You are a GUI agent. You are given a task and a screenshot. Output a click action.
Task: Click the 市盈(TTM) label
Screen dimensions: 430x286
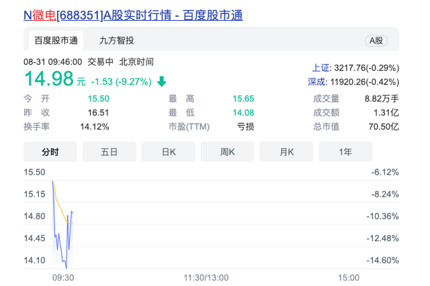click(x=189, y=127)
